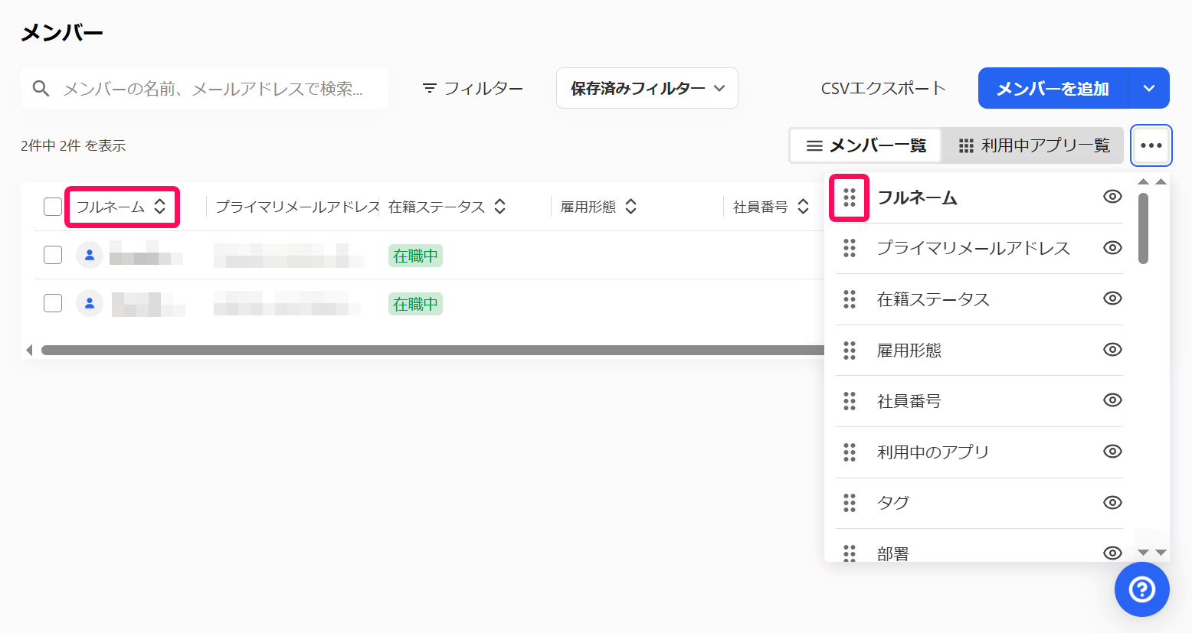This screenshot has height=633, width=1192.
Task: Grab the drag handle for プライマリメールアドレス
Action: pyautogui.click(x=849, y=248)
